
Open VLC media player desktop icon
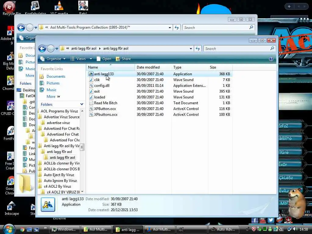[59, 8]
